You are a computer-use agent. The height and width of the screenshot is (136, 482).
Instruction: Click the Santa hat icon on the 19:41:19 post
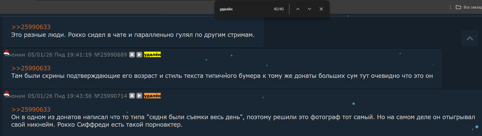[7, 52]
